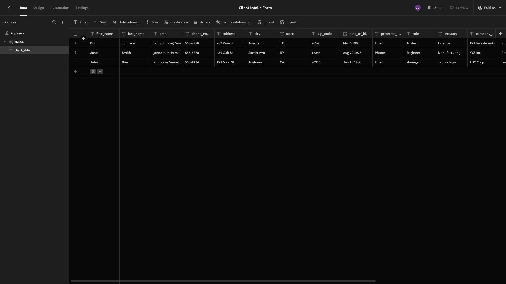The width and height of the screenshot is (506, 284).
Task: Add a new row with plus icon
Action: 75,72
